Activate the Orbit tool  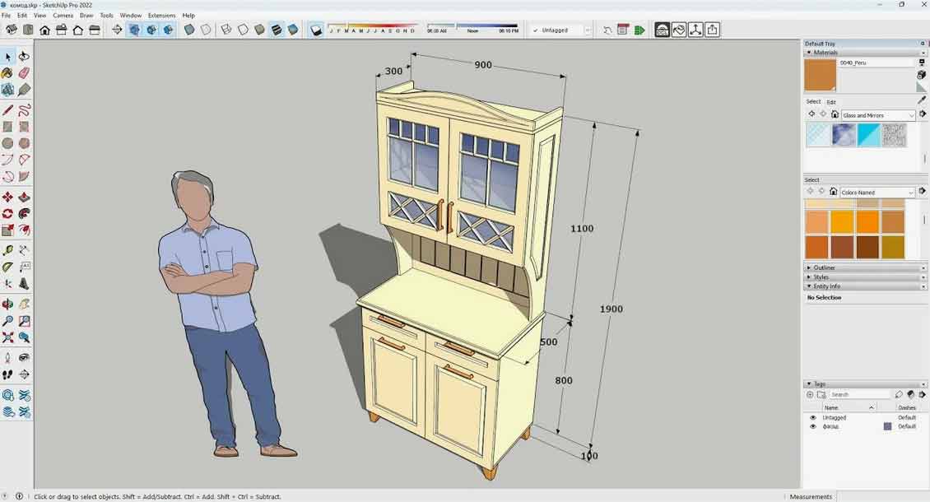[7, 304]
